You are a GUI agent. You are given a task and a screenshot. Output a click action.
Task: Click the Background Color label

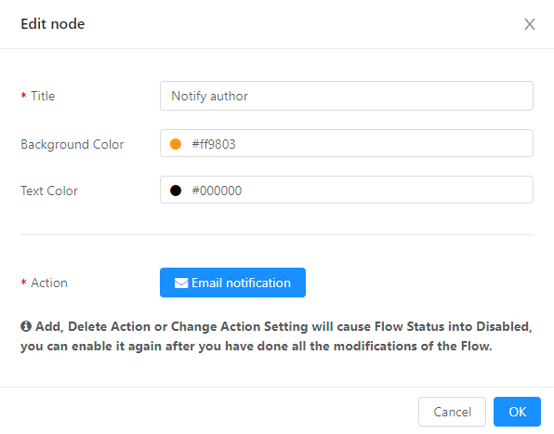tap(73, 144)
